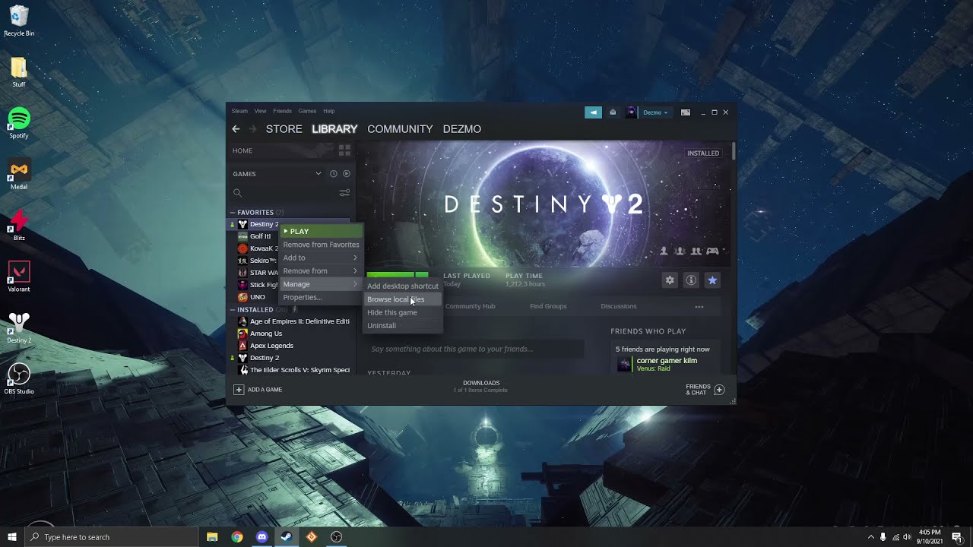The image size is (973, 547).
Task: Open OBS Studio desktop shortcut
Action: (x=19, y=379)
